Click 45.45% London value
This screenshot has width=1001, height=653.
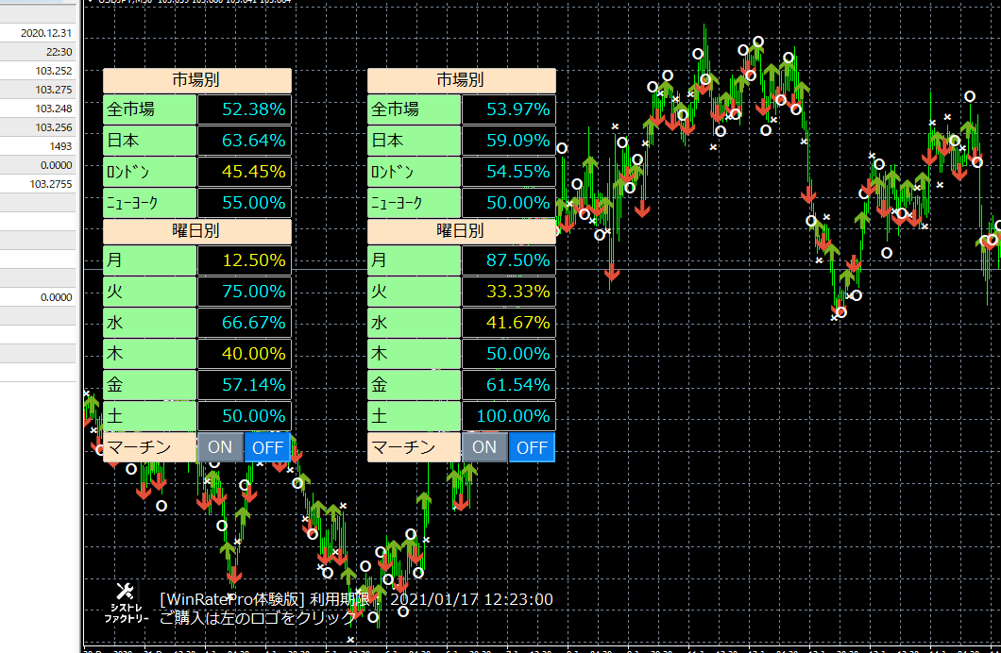(x=245, y=172)
